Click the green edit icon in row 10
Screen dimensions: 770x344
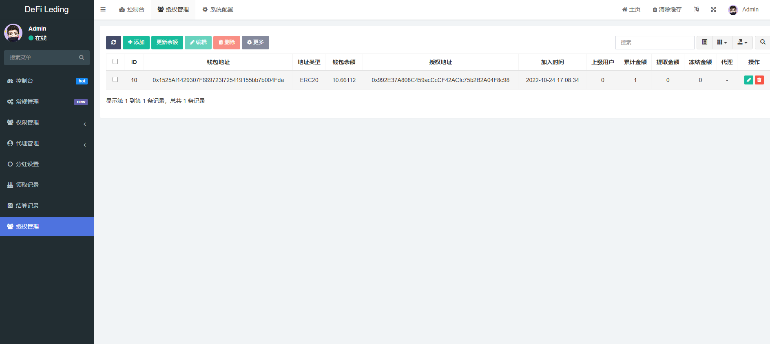(749, 80)
